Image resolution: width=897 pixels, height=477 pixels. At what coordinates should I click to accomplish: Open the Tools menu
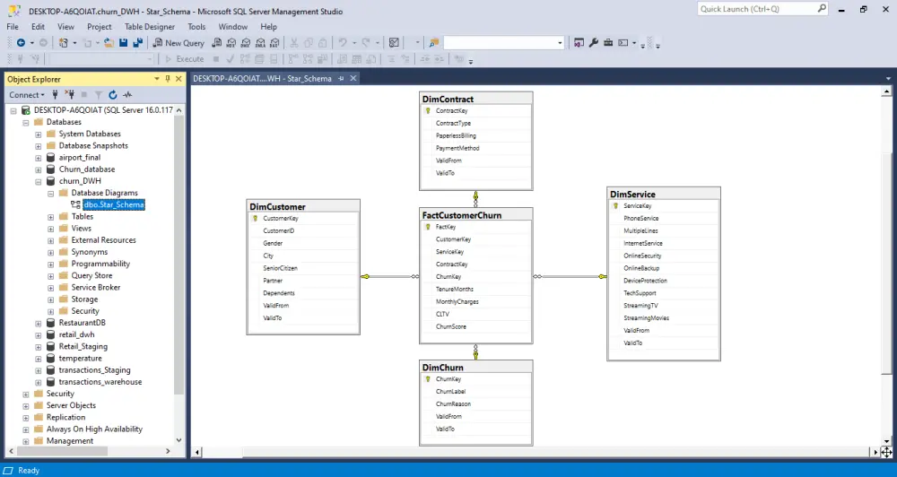196,26
